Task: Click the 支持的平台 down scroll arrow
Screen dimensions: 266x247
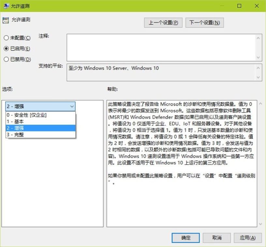Action: click(258, 77)
